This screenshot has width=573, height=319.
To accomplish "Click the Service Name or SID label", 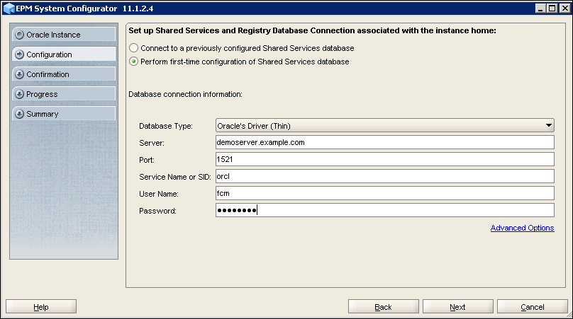I will click(175, 177).
